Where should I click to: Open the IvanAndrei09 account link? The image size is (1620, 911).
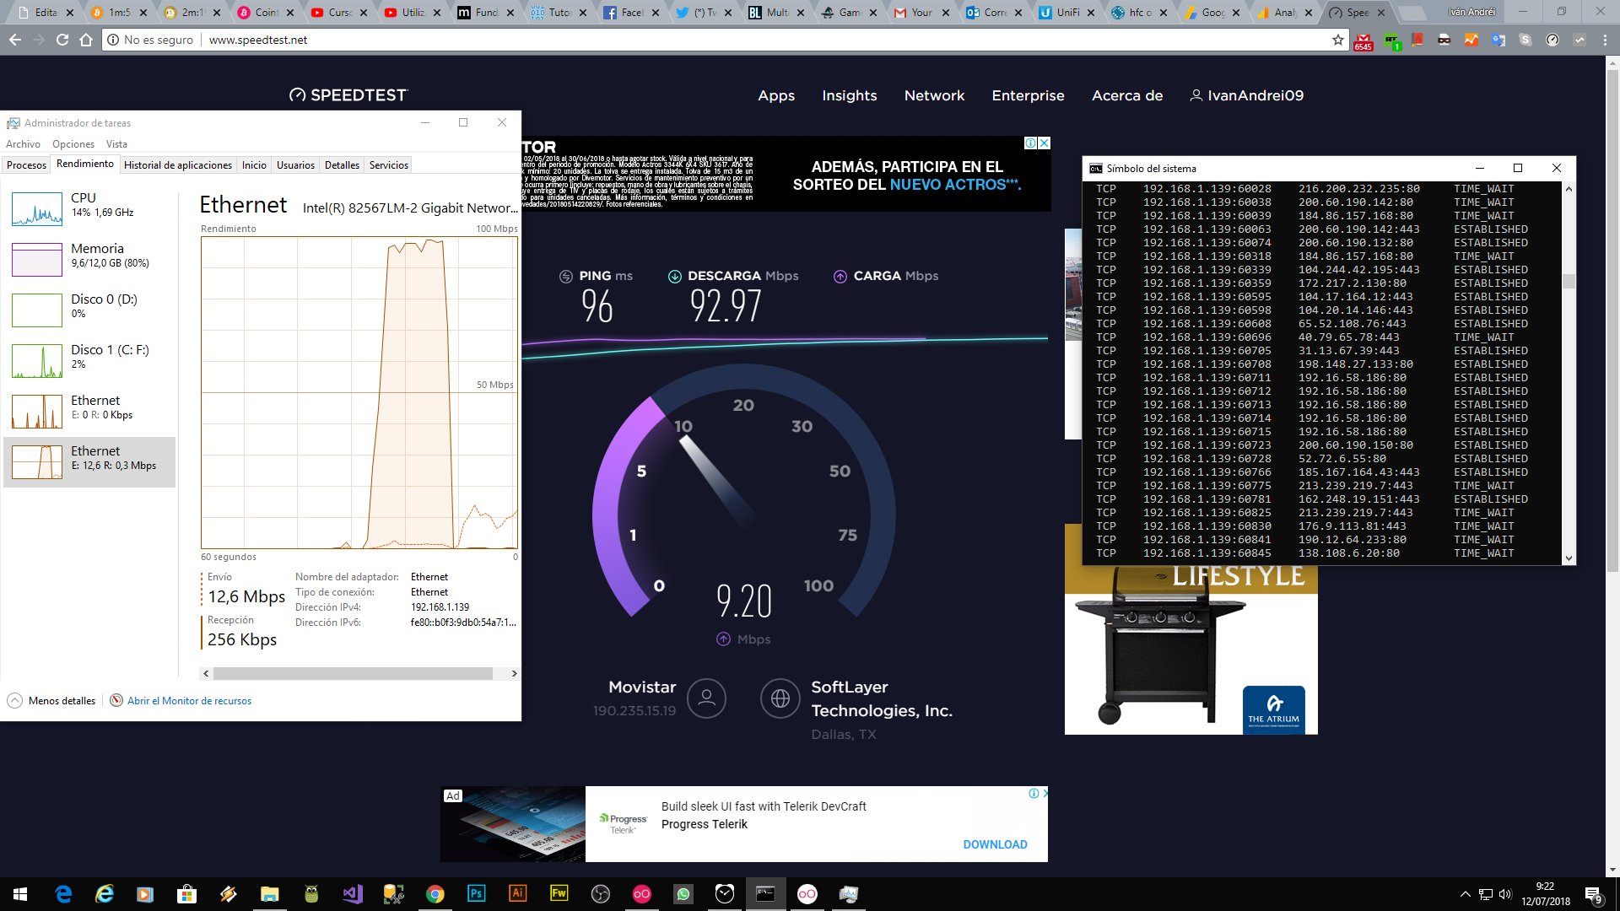pos(1247,95)
